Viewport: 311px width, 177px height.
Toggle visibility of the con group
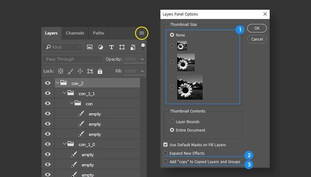click(48, 103)
